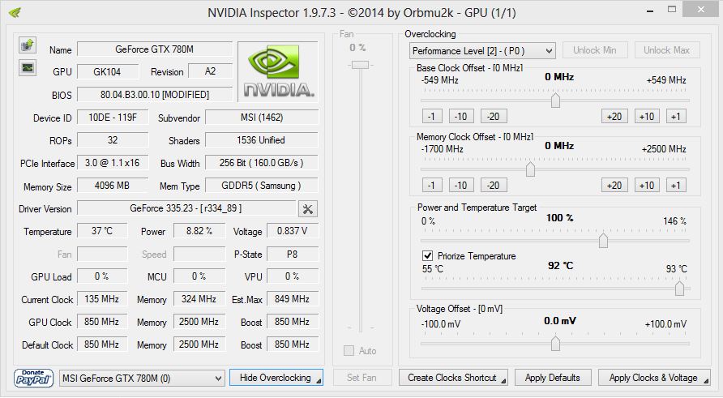Screen dimensions: 723x398
Task: Click Apply Defaults button
Action: click(553, 378)
